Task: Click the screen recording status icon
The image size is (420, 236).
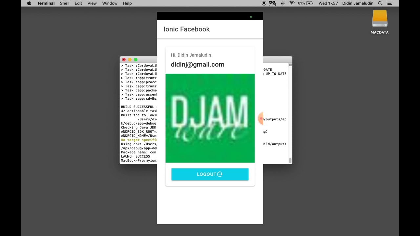Action: (x=264, y=3)
